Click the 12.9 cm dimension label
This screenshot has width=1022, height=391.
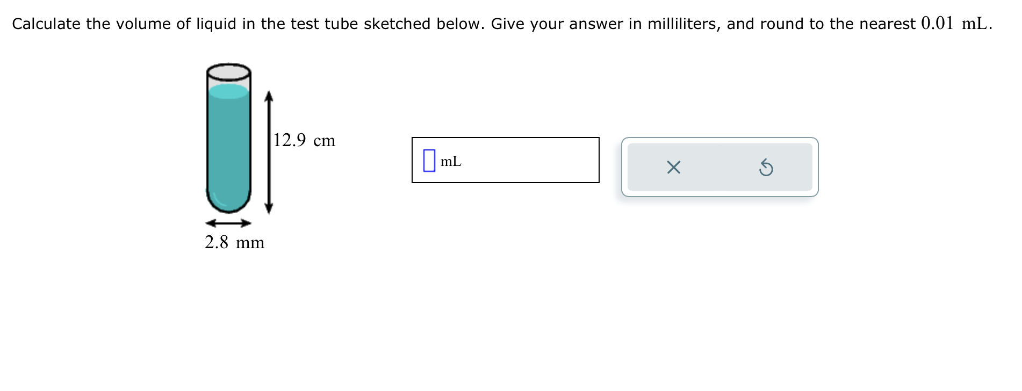pyautogui.click(x=304, y=140)
